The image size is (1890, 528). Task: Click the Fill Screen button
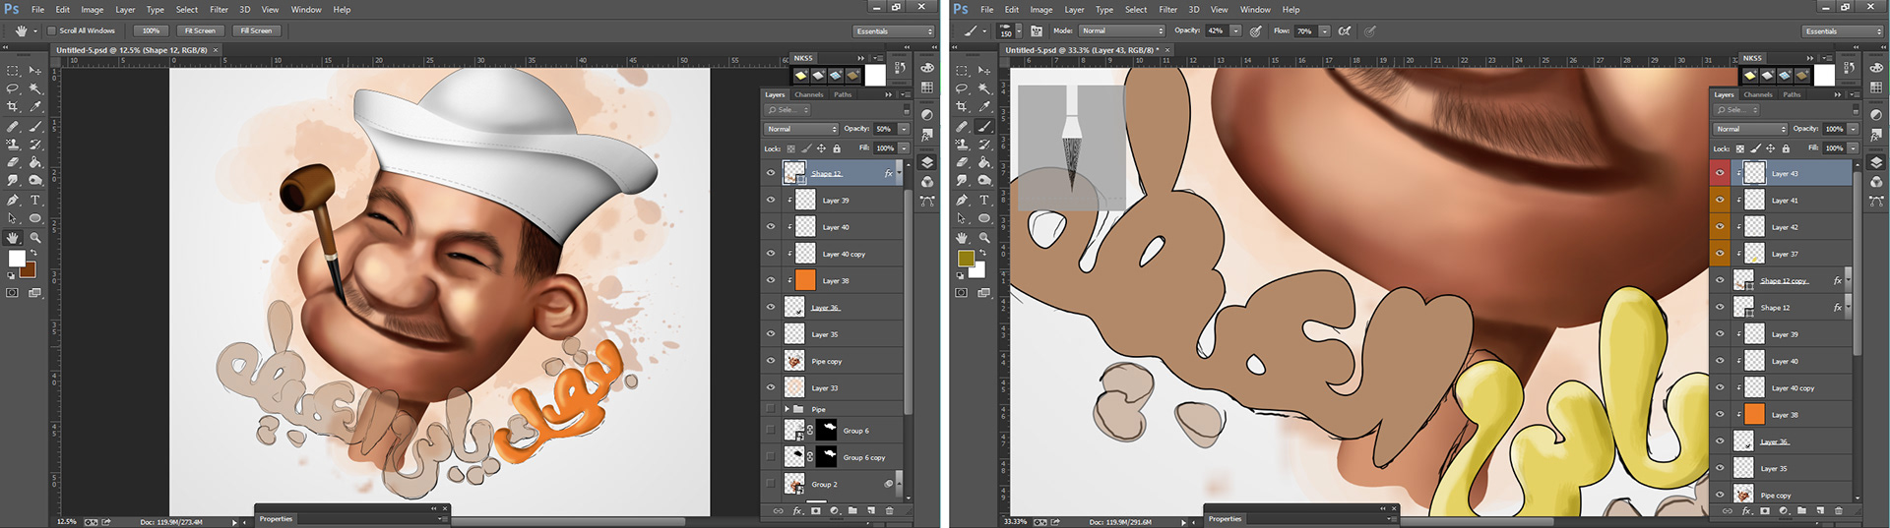[256, 30]
